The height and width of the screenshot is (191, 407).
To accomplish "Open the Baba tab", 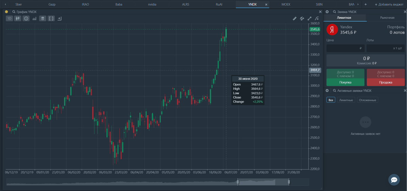I will tap(119, 4).
